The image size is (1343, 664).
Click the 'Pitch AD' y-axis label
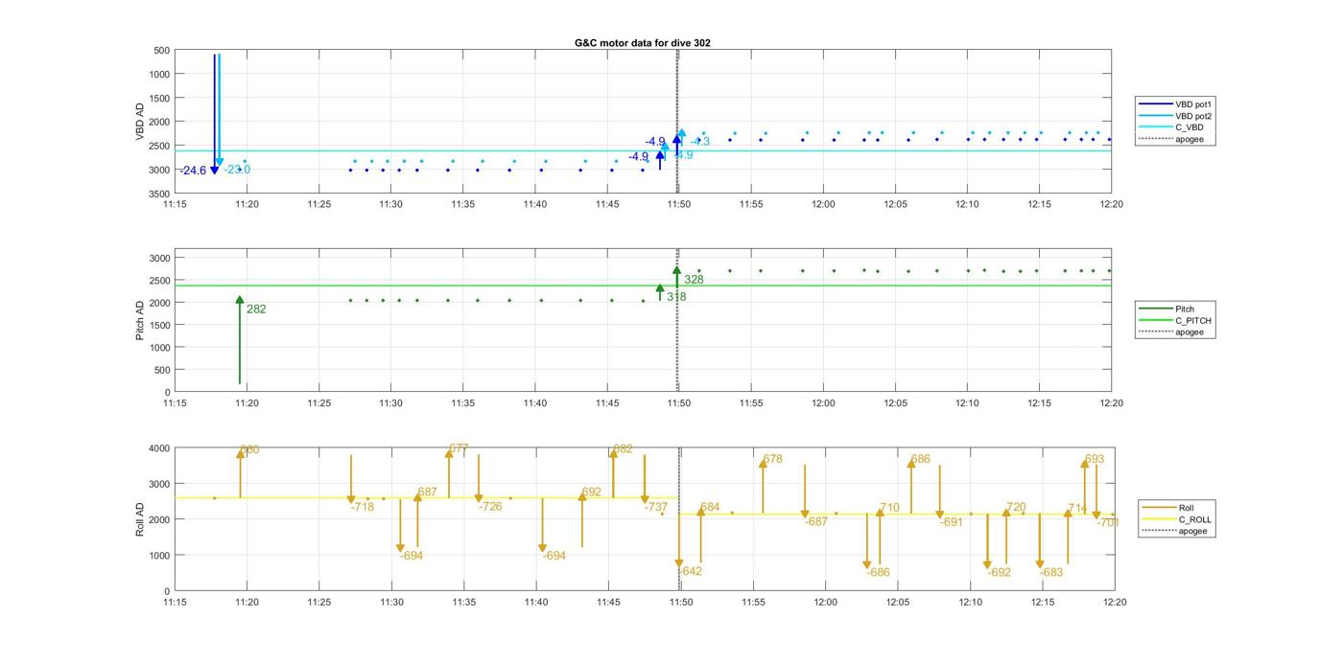coord(139,321)
